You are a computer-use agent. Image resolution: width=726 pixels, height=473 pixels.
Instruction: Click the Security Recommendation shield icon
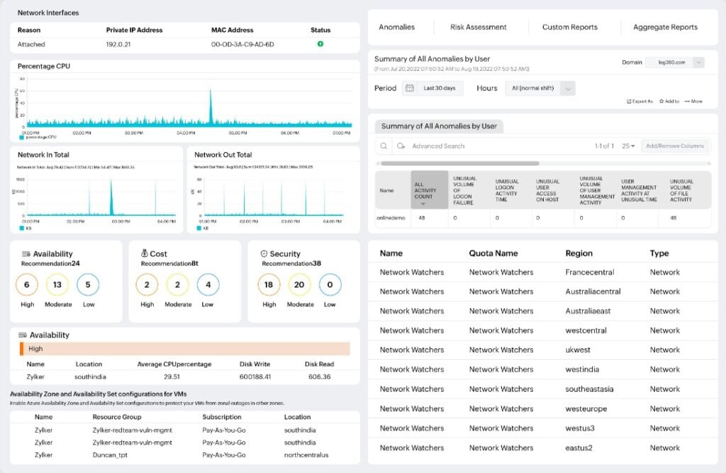coord(264,253)
